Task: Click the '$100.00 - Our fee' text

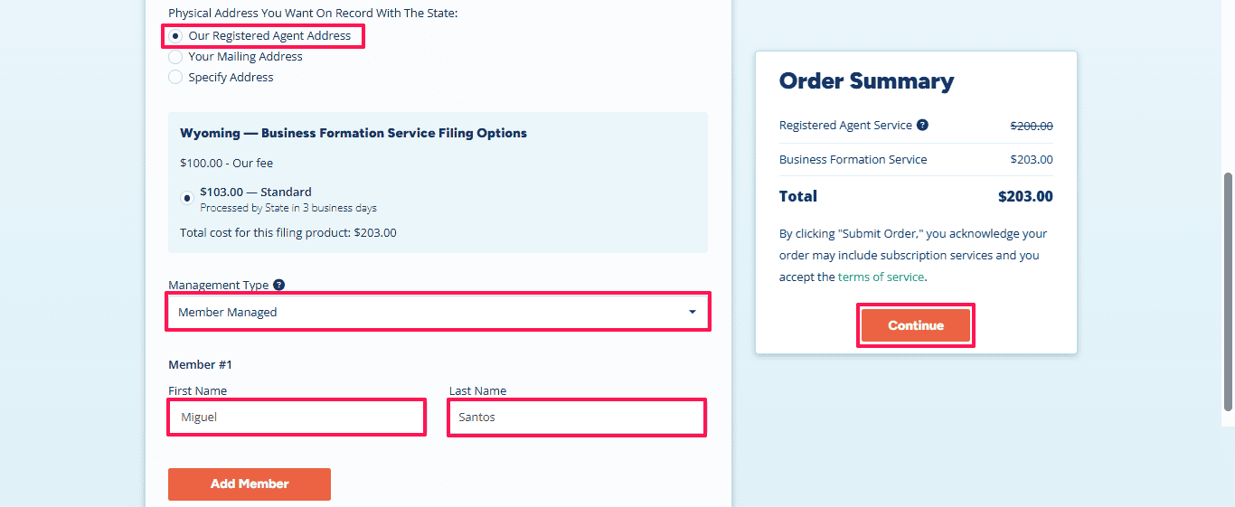Action: tap(226, 164)
